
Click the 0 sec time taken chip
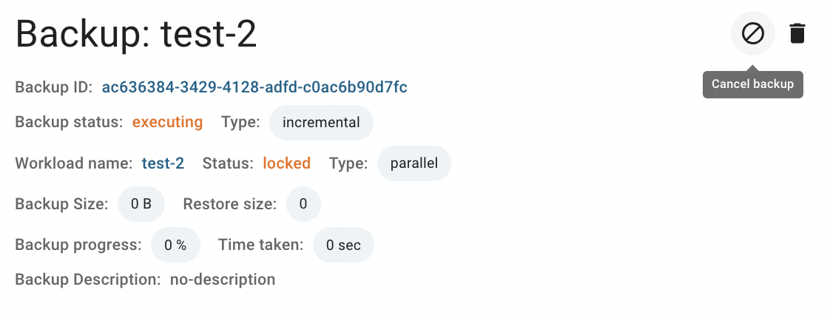343,245
